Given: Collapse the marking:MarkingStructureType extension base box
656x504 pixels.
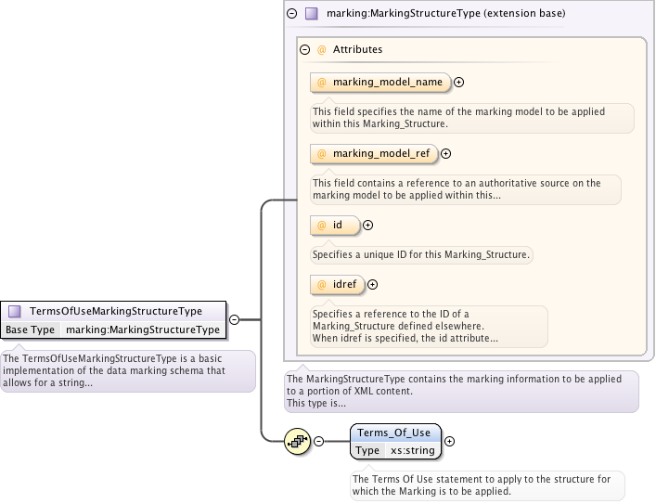Looking at the screenshot, I should (292, 14).
